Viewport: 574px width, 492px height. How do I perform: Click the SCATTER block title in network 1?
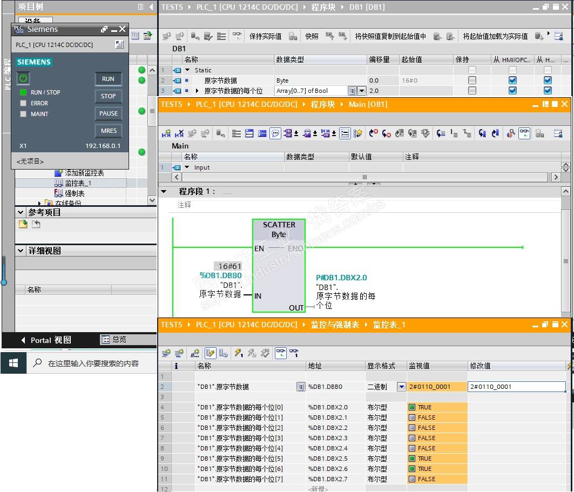tap(279, 225)
